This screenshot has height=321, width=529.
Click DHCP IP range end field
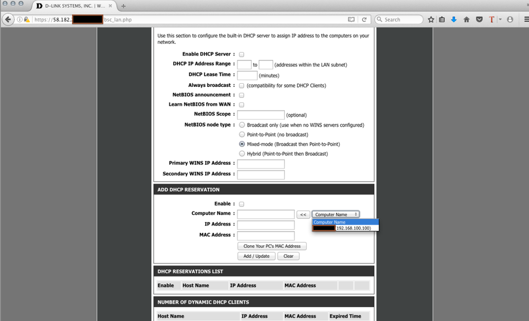click(x=266, y=65)
